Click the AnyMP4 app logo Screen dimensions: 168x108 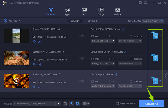5,3
